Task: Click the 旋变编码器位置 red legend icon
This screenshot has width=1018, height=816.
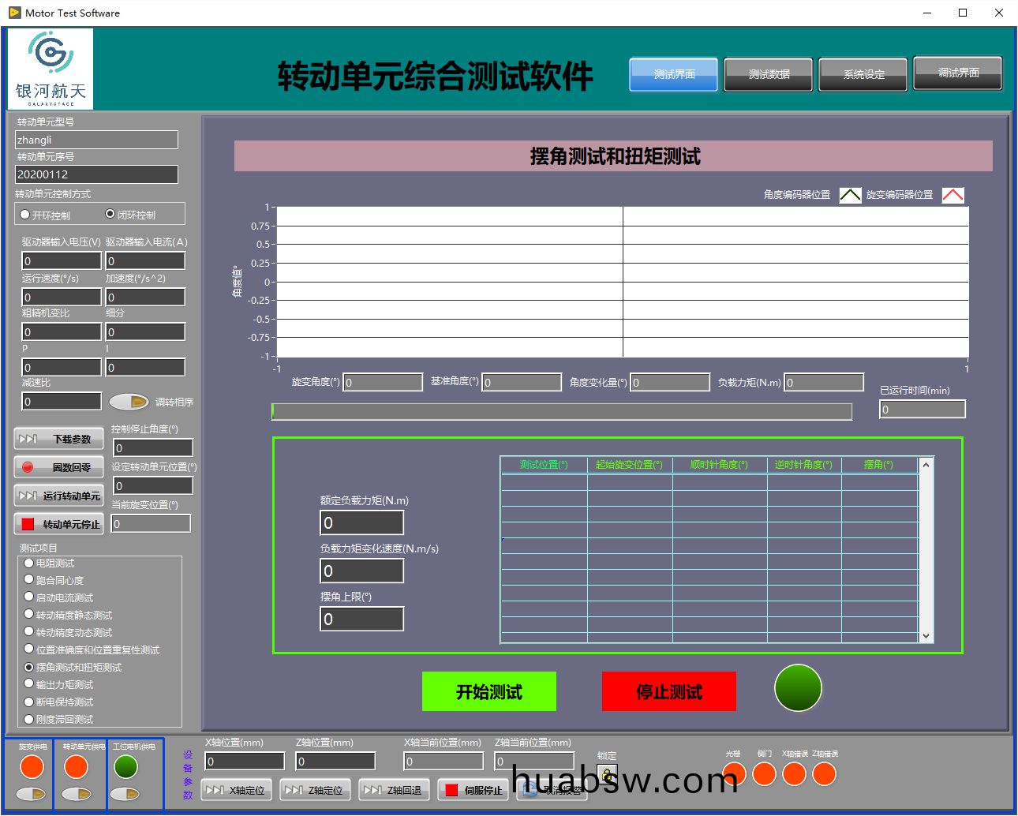Action: point(953,195)
